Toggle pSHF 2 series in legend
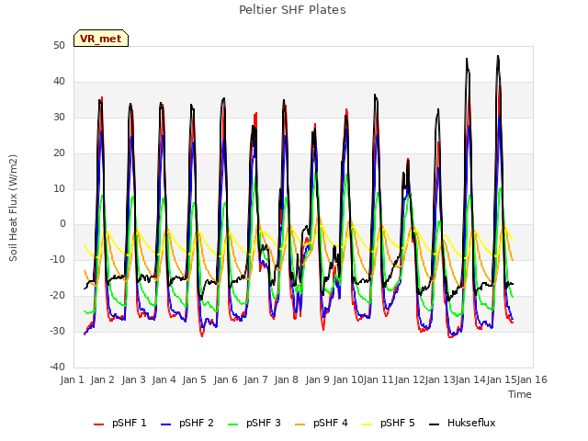 click(187, 423)
